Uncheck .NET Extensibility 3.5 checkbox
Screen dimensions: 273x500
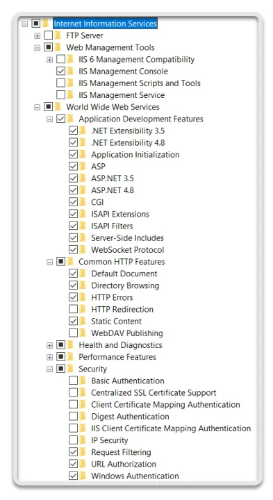(74, 131)
